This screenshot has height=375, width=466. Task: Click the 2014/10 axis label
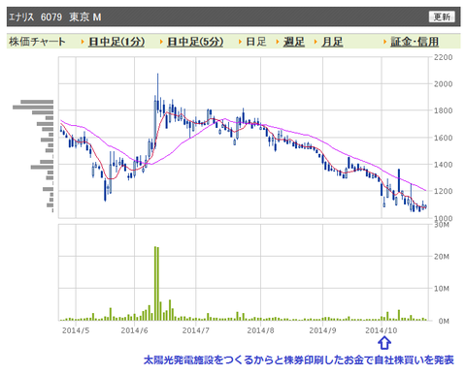[382, 330]
